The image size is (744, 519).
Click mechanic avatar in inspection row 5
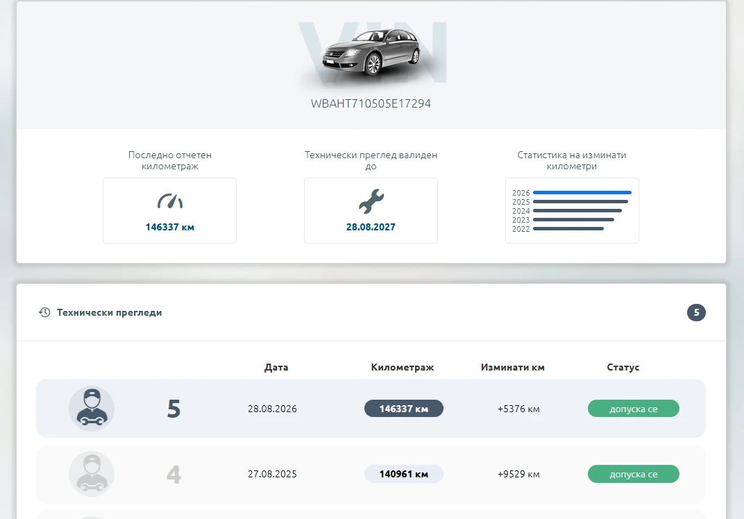tap(92, 409)
